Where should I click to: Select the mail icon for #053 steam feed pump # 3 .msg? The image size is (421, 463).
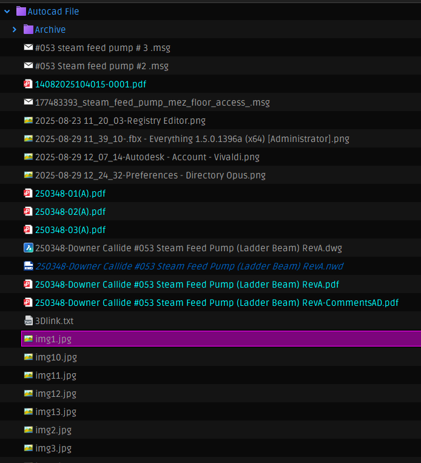[x=29, y=47]
